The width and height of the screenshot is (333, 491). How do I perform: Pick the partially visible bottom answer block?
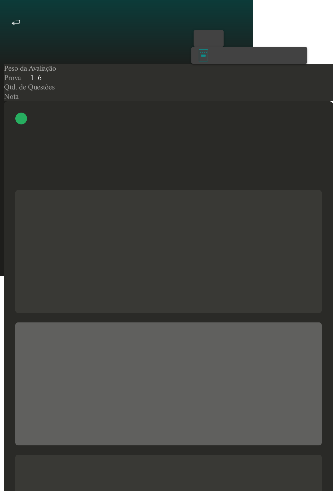point(168,472)
